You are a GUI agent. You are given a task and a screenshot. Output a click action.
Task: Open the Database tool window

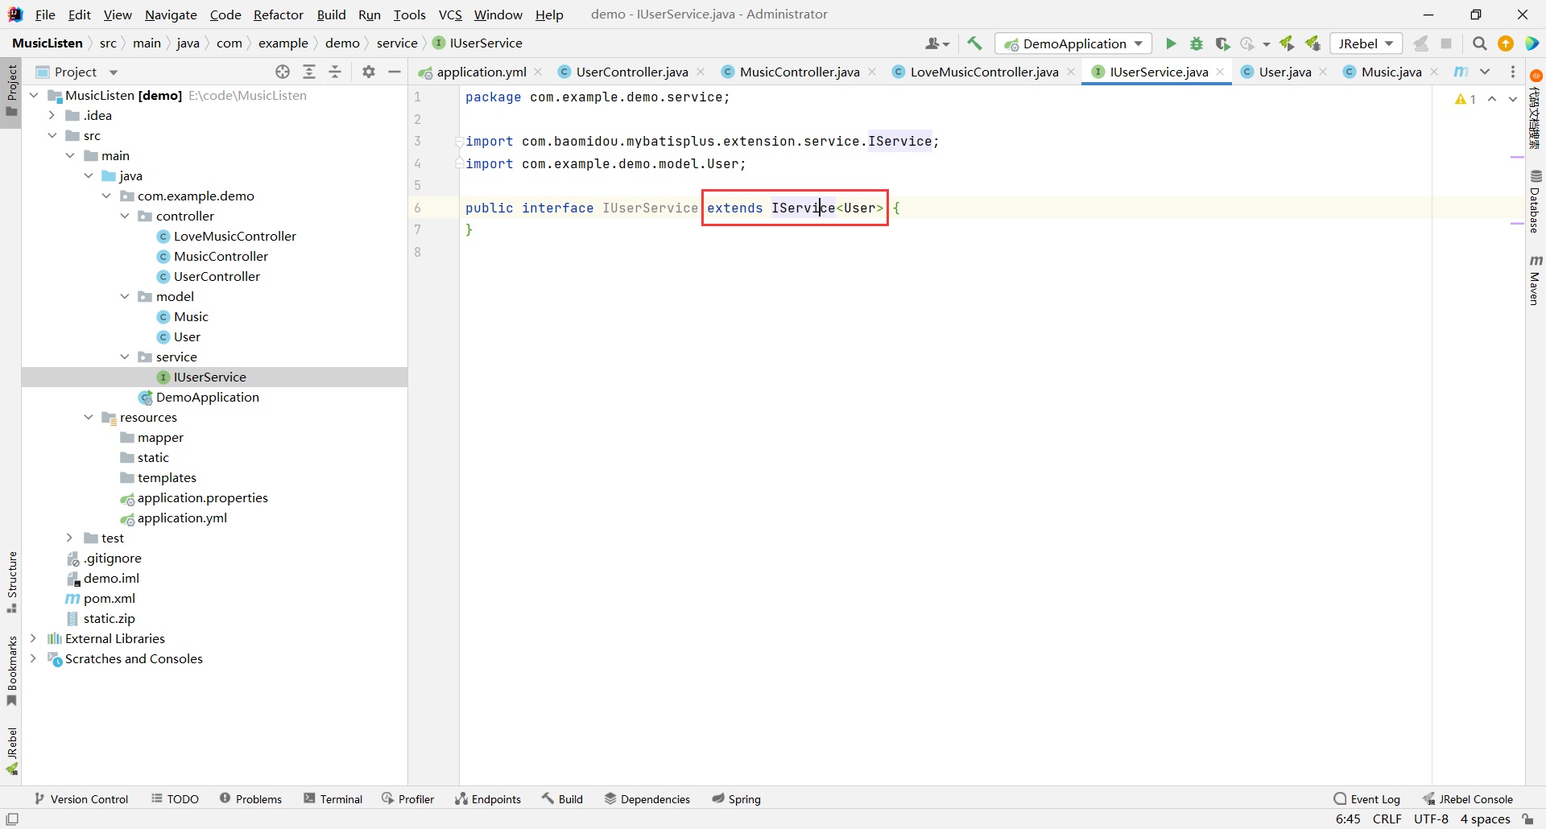1536,201
